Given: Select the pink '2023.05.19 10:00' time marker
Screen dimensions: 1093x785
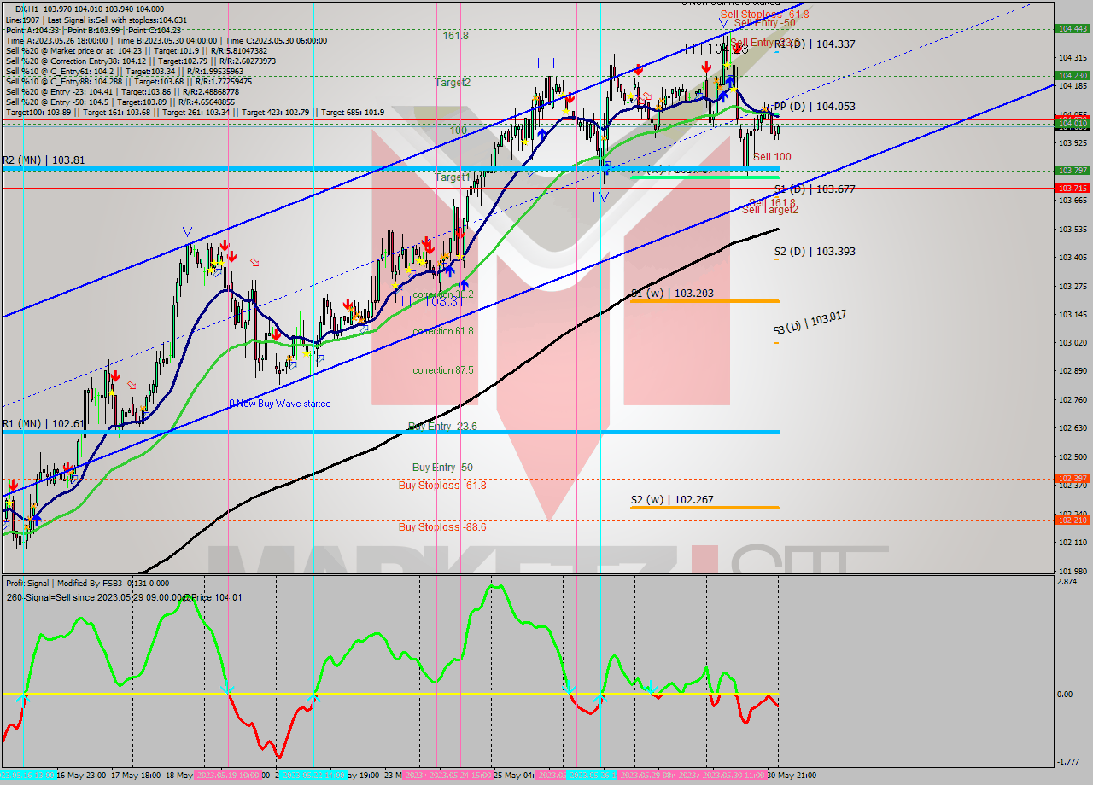Looking at the screenshot, I should (226, 776).
